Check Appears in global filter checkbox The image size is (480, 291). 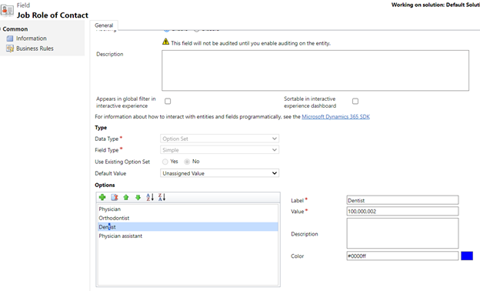click(x=168, y=101)
